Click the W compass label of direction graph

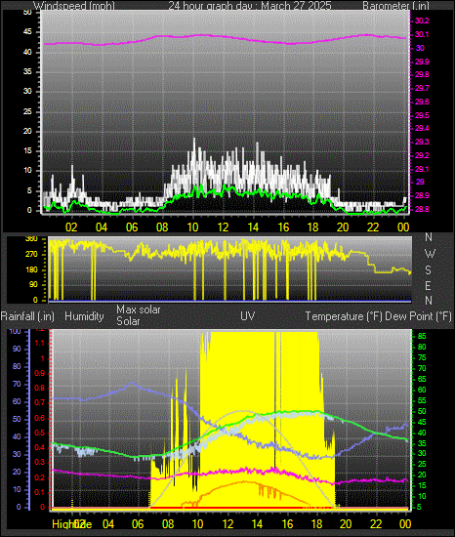(430, 254)
